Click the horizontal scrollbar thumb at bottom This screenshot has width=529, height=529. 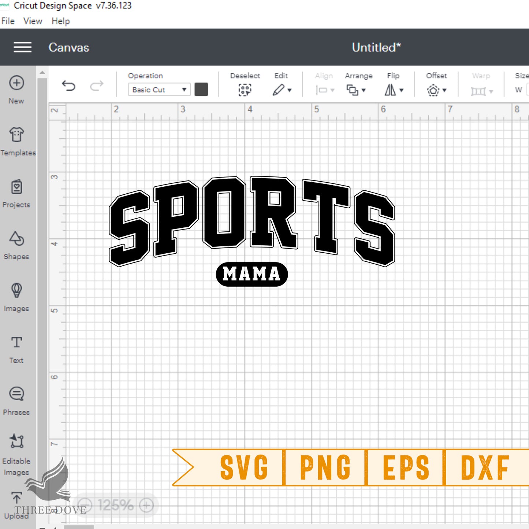point(78,527)
